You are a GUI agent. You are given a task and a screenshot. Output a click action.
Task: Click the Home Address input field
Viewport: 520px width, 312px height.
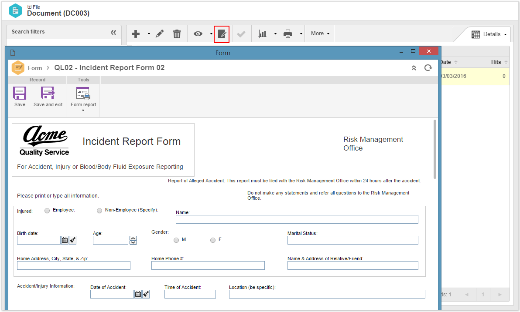tap(74, 265)
